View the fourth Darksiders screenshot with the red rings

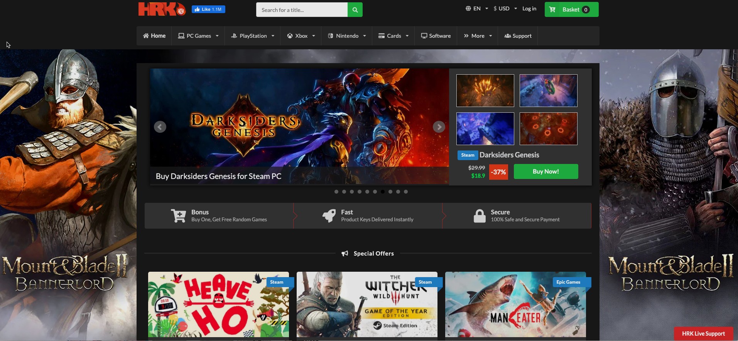[x=549, y=129]
